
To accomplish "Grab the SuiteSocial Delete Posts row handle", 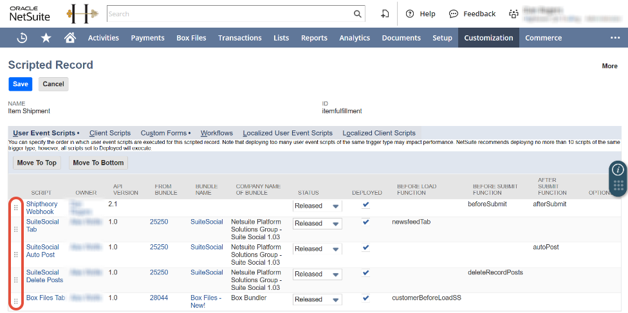I will [x=16, y=280].
